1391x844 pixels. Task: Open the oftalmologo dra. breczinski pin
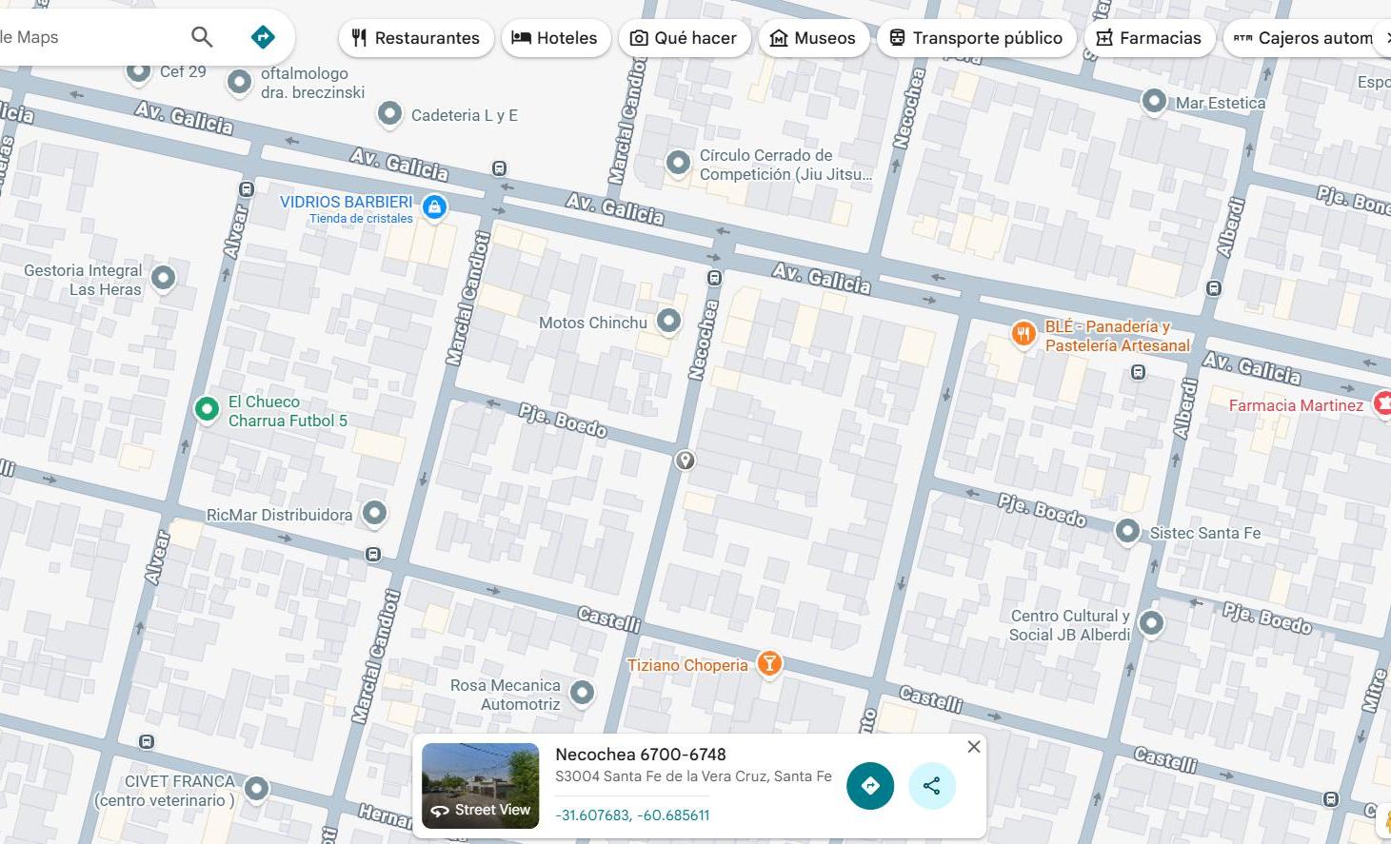point(239,82)
